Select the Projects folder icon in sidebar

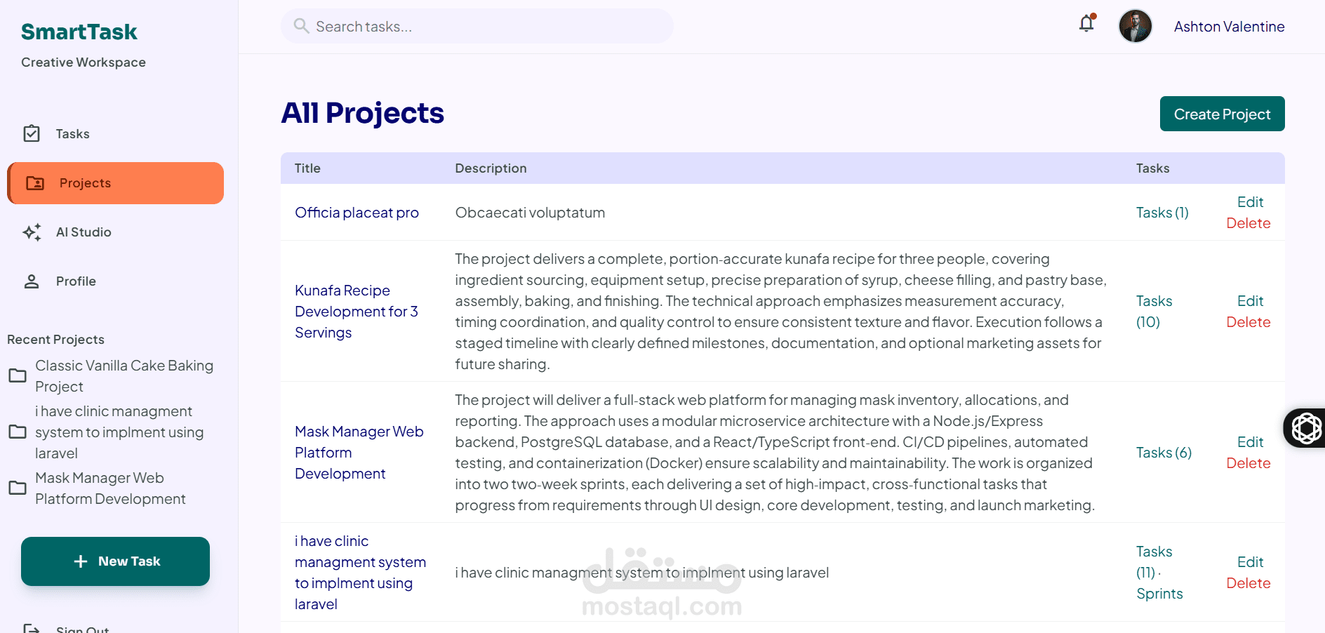[35, 183]
